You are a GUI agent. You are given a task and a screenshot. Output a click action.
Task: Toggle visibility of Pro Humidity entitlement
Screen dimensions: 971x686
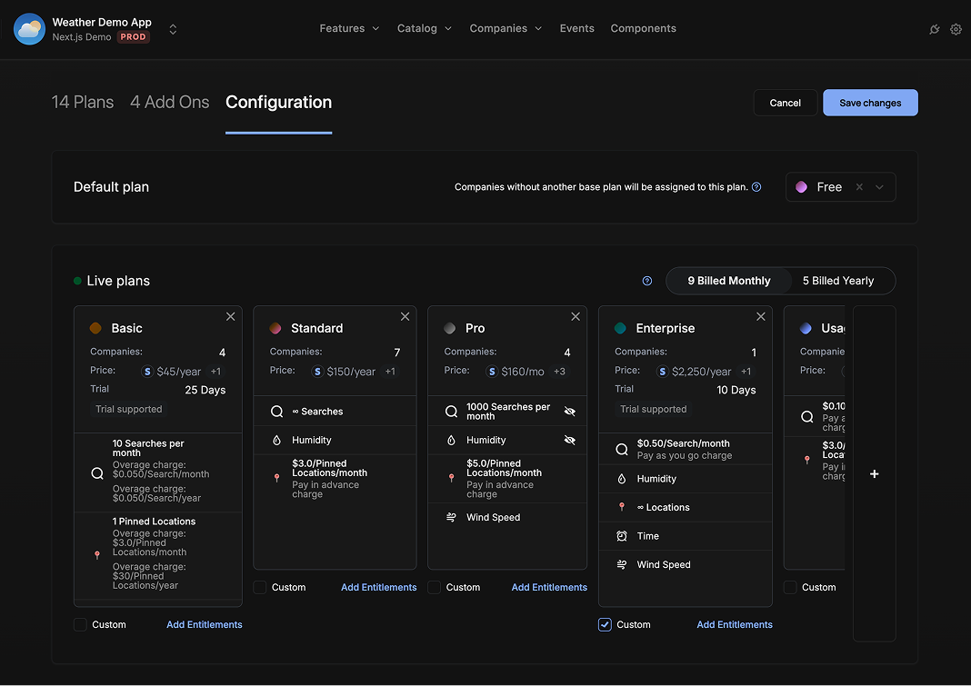point(570,440)
